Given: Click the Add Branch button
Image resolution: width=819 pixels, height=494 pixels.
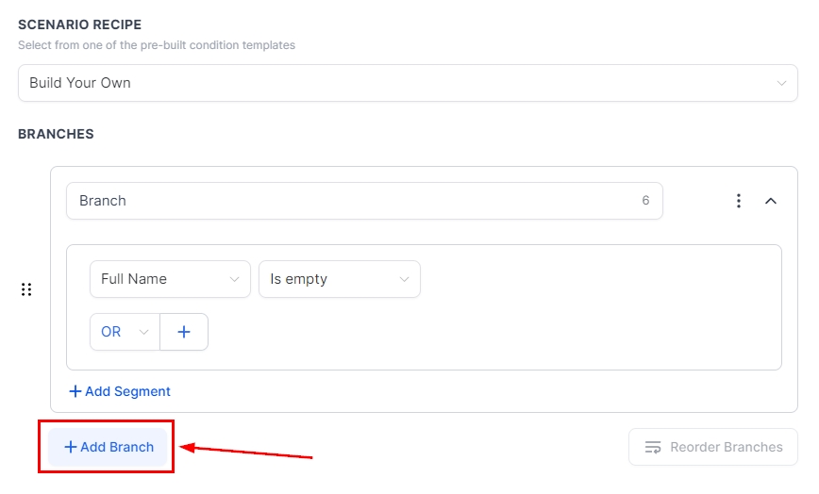Looking at the screenshot, I should tap(109, 447).
